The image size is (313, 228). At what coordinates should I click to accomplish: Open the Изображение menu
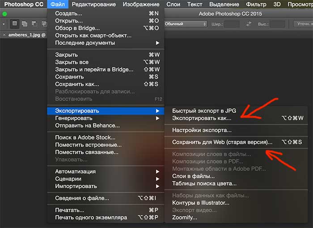pyautogui.click(x=141, y=4)
